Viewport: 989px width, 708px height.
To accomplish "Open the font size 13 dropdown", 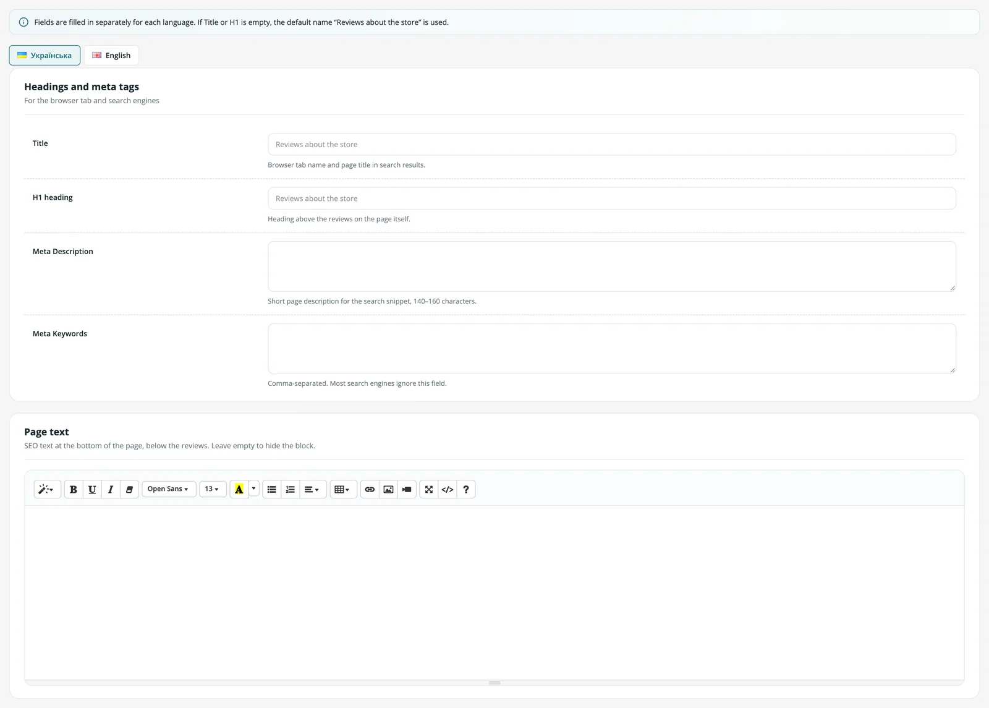I will 213,489.
